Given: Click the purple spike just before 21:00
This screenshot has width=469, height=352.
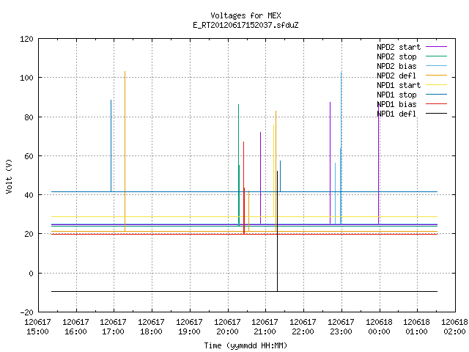Looking at the screenshot, I should [x=261, y=177].
